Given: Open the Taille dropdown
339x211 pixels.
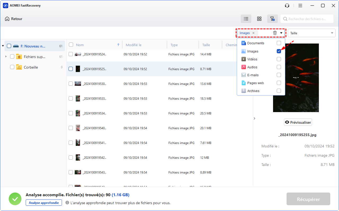Looking at the screenshot, I should pyautogui.click(x=312, y=33).
